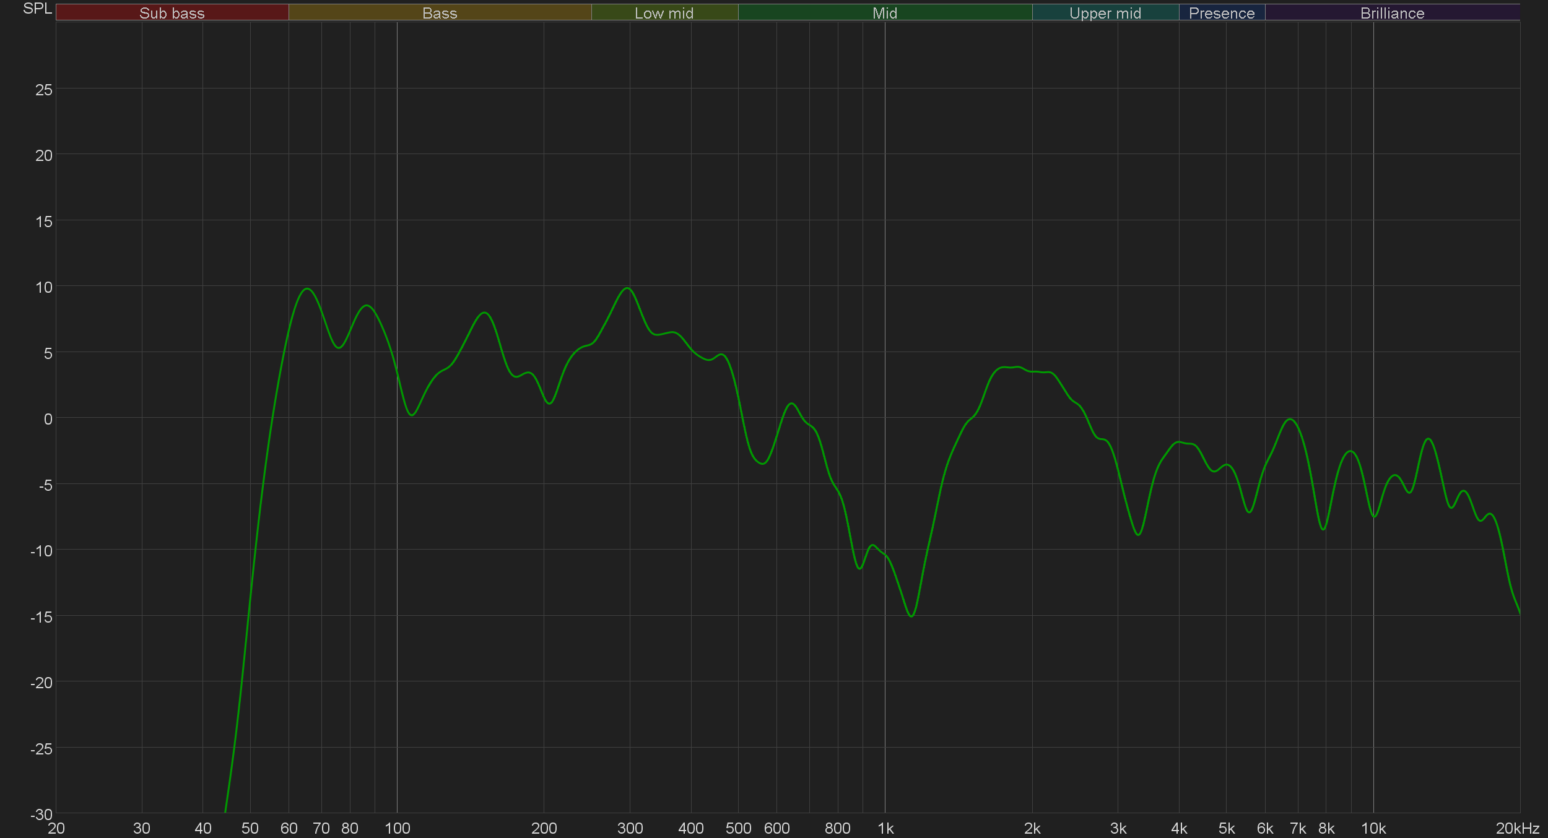Select the Bass frequency band header

(440, 13)
